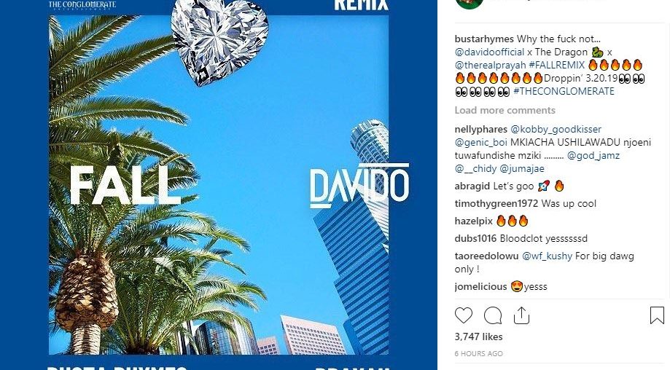Open the @god_jamz mention
670x370 pixels.
[x=593, y=155]
